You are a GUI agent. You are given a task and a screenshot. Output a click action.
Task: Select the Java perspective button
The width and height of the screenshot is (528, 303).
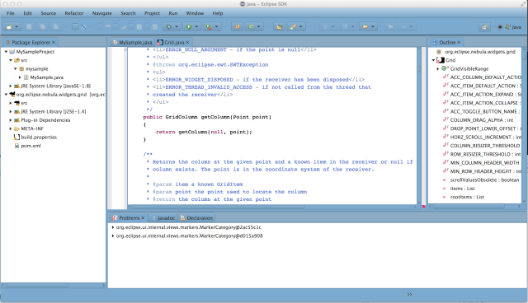[513, 27]
